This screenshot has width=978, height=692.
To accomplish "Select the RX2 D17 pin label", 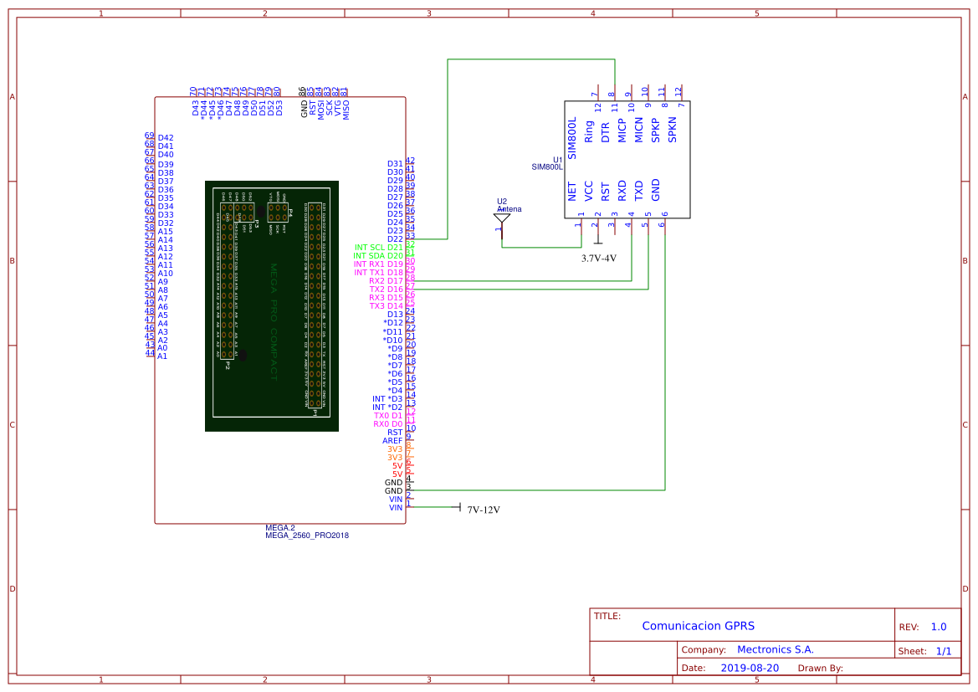I will (x=386, y=281).
